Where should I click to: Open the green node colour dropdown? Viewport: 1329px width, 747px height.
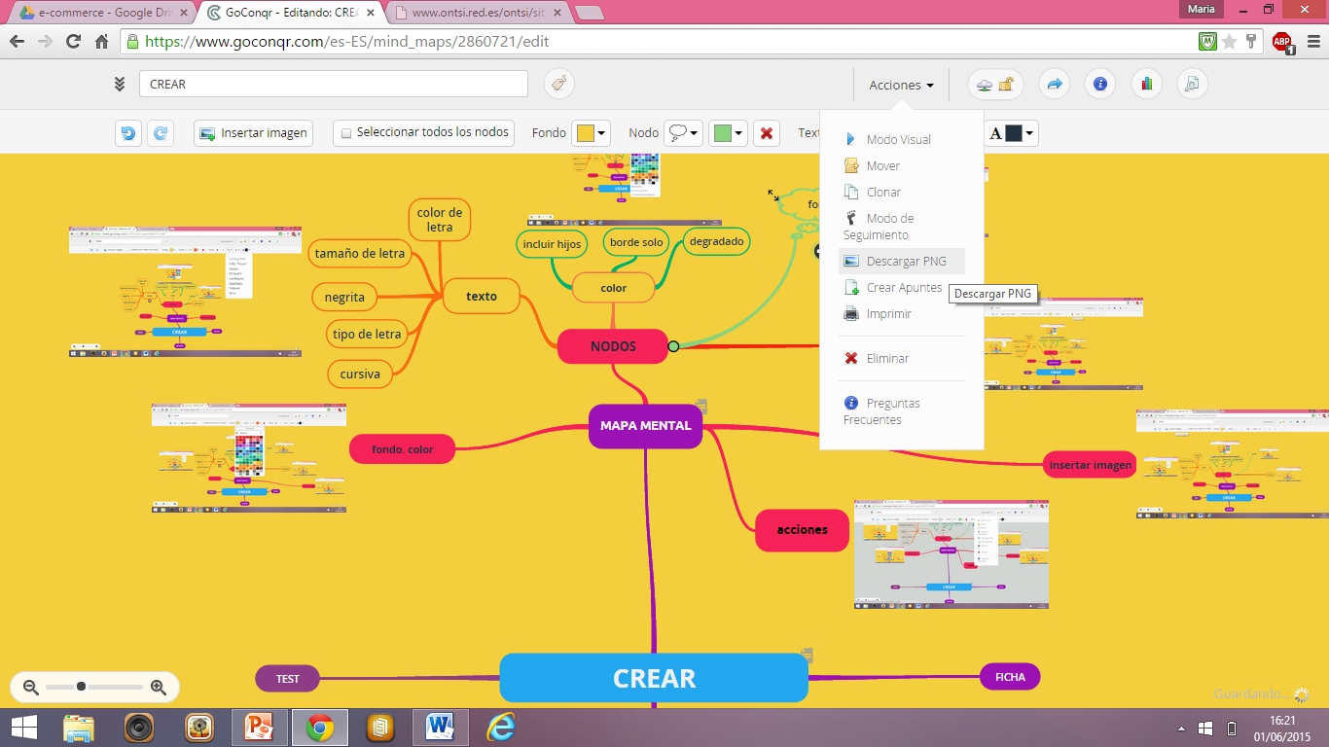pyautogui.click(x=729, y=133)
